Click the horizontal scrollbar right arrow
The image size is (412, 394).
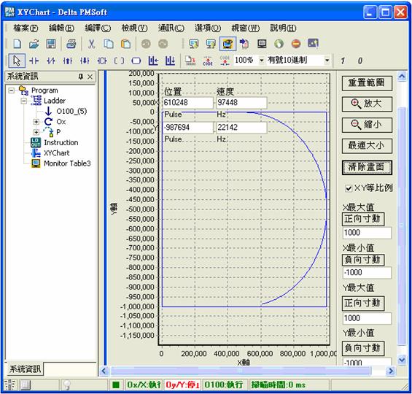pos(391,371)
